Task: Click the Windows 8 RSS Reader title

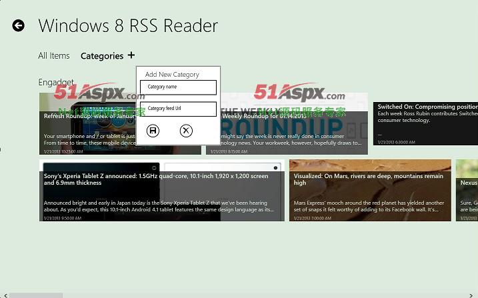Action: click(x=128, y=25)
